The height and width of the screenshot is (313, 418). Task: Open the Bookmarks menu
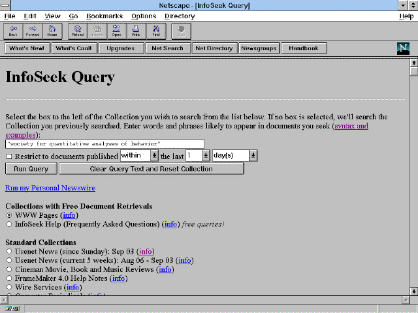(104, 16)
